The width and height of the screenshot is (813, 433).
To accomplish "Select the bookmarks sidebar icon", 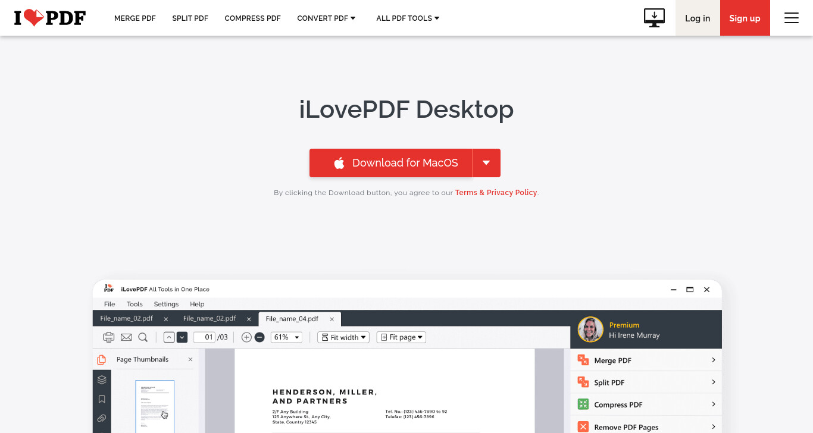I will [x=102, y=399].
